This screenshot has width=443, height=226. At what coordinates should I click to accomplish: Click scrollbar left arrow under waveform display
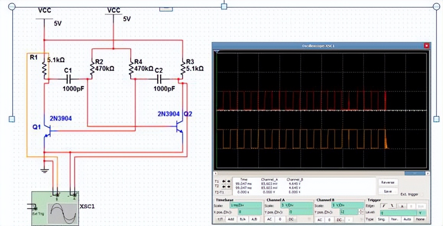[216, 173]
